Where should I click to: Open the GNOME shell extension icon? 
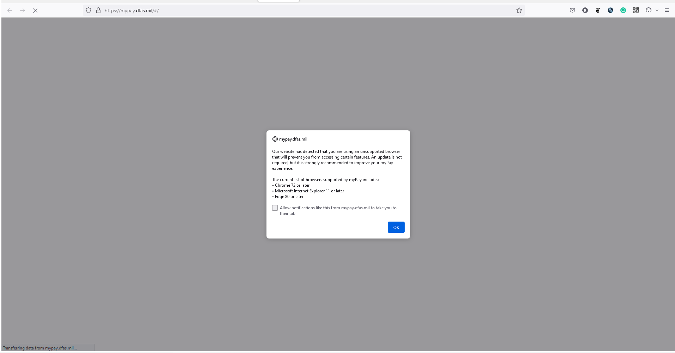click(x=597, y=10)
